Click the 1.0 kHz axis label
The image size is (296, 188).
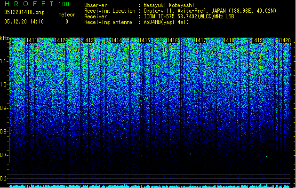pos(4,85)
